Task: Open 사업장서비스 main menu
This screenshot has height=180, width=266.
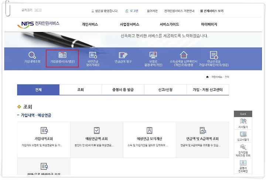Action: coord(130,24)
